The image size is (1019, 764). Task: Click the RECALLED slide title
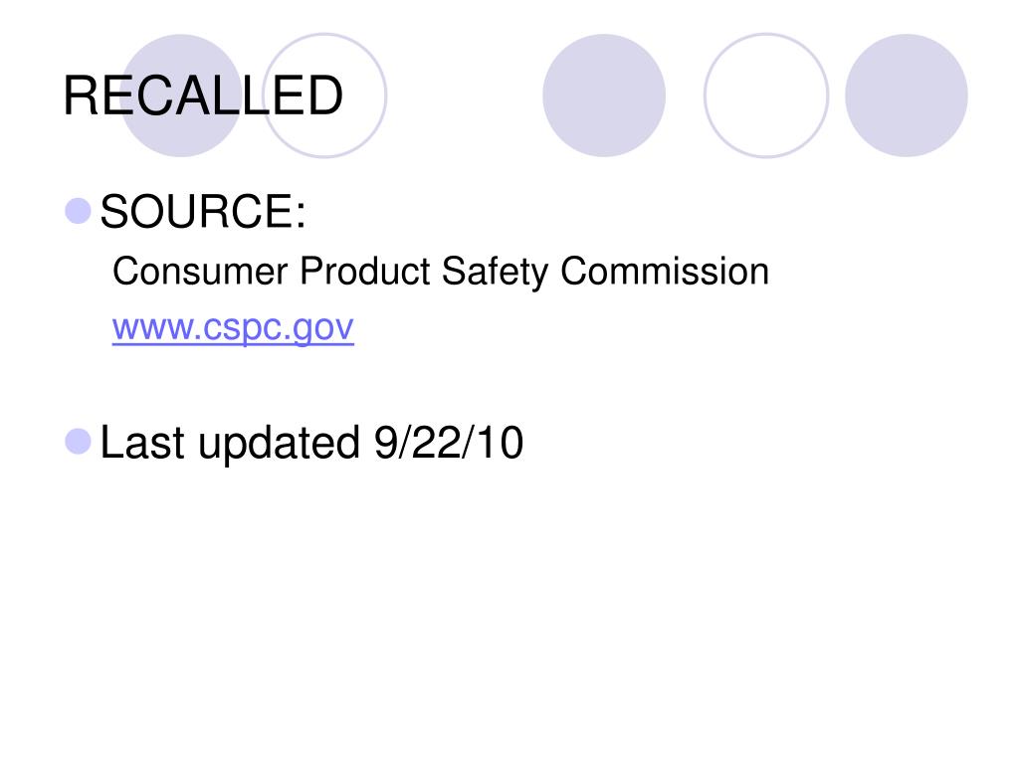(203, 96)
